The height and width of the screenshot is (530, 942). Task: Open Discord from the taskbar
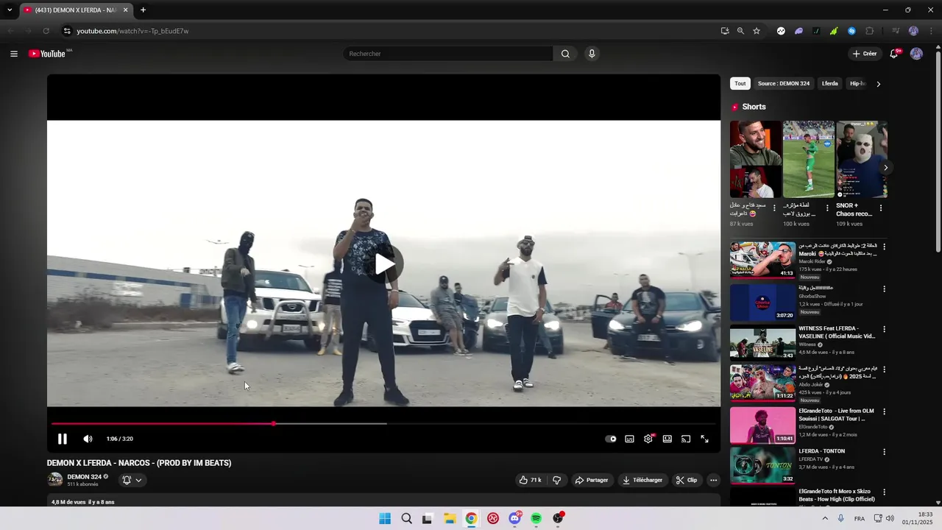515,518
